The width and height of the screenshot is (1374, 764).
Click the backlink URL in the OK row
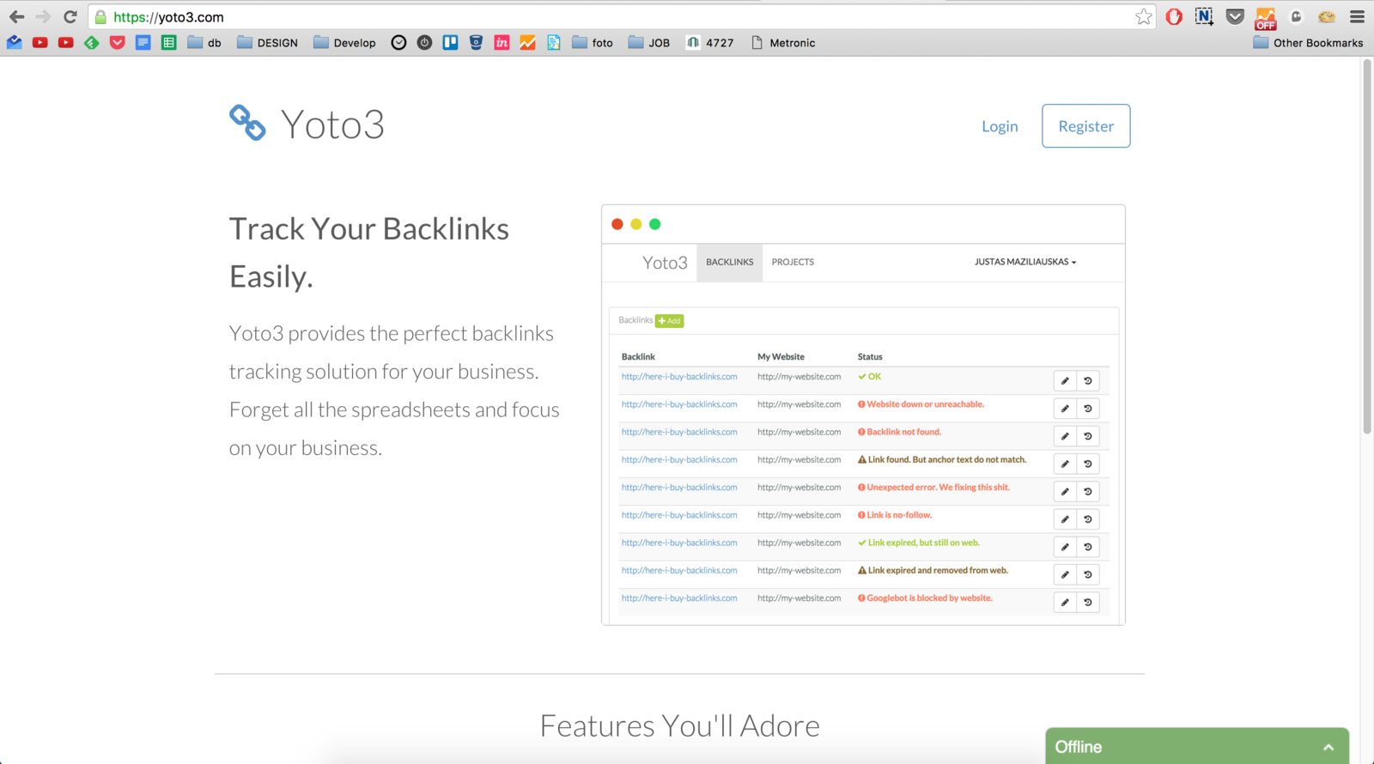[679, 377]
